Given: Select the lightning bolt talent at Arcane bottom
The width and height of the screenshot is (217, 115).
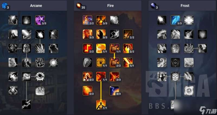Looking at the screenshot, I should 26,105.
